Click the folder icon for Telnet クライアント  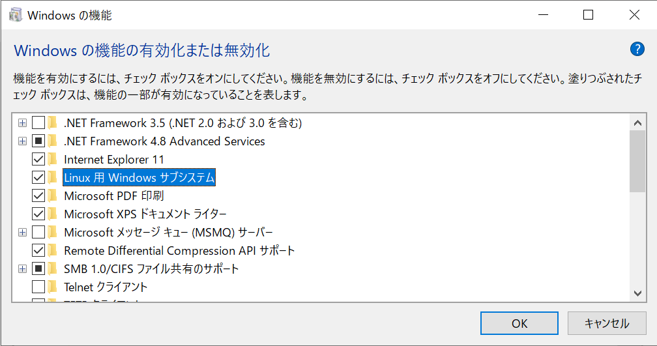pyautogui.click(x=52, y=287)
